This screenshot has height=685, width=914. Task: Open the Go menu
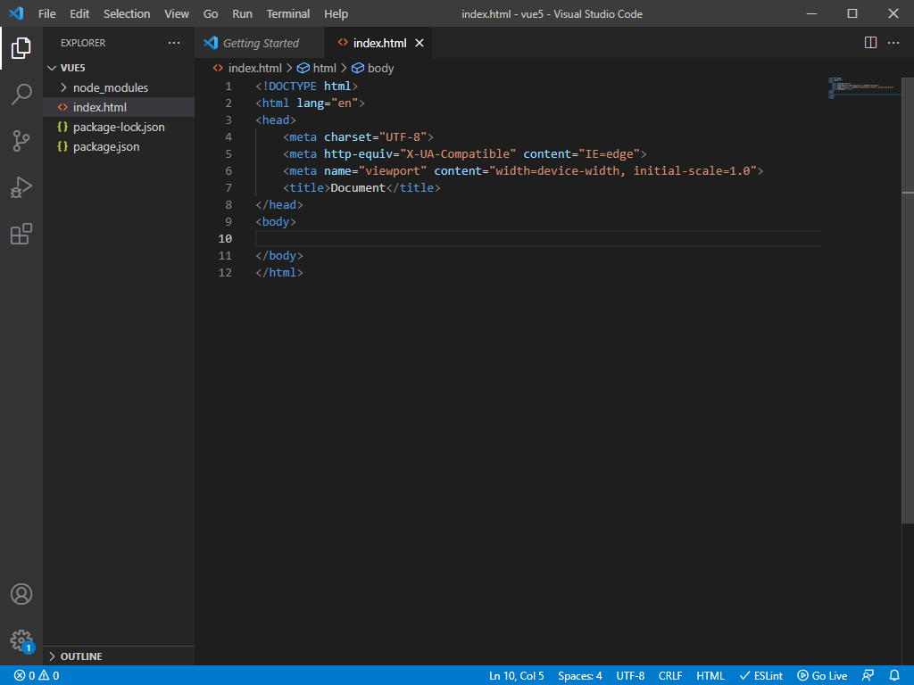(211, 13)
